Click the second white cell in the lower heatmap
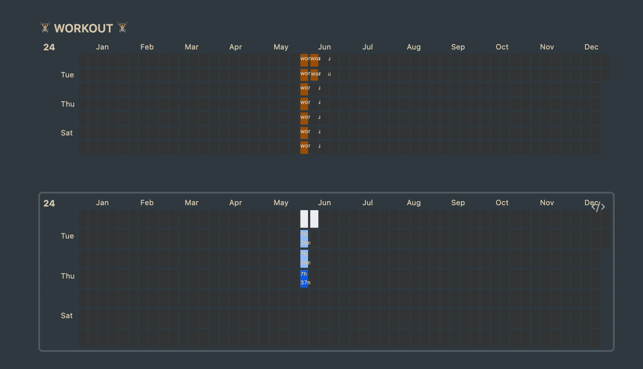Viewport: 643px width, 369px height. [x=315, y=218]
